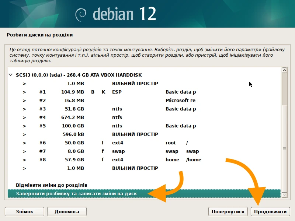Select partition #3 51.8 GB ntfs
Image resolution: width=295 pixels, height=221 pixels.
tap(144, 109)
